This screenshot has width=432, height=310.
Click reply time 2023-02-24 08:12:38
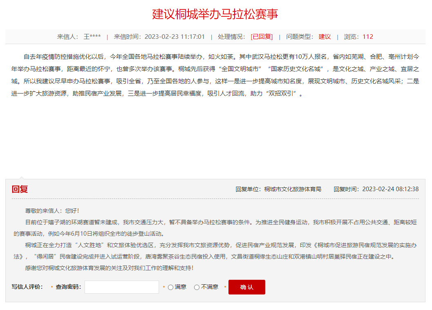[390, 189]
